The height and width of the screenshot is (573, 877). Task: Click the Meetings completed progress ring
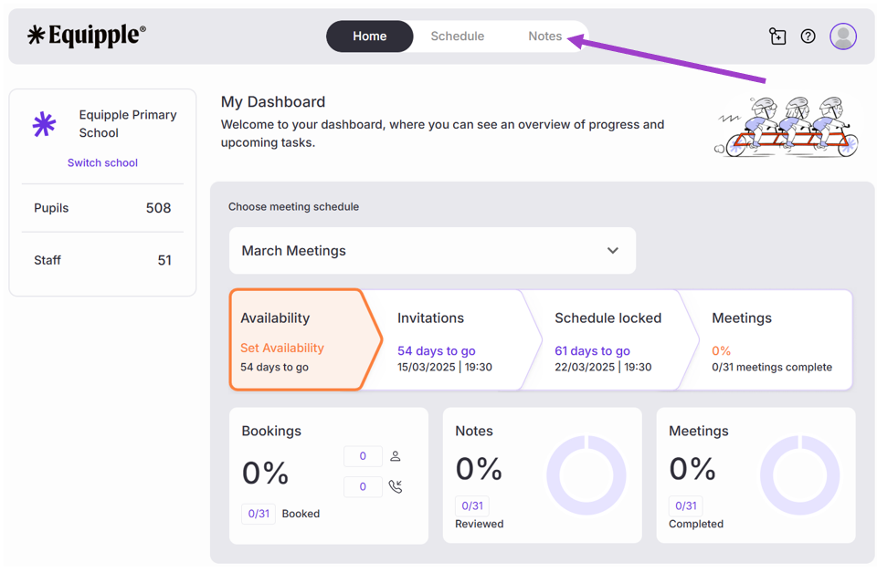click(x=799, y=475)
